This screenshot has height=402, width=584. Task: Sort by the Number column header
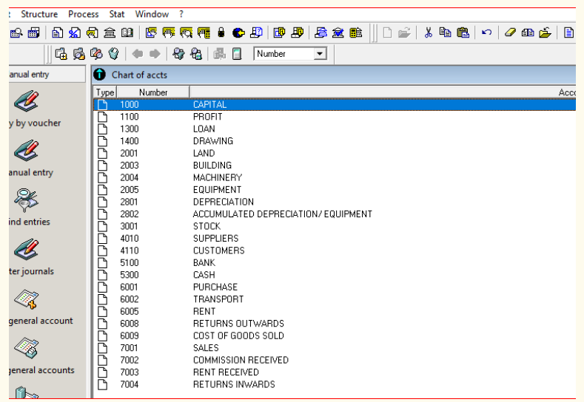pos(153,92)
